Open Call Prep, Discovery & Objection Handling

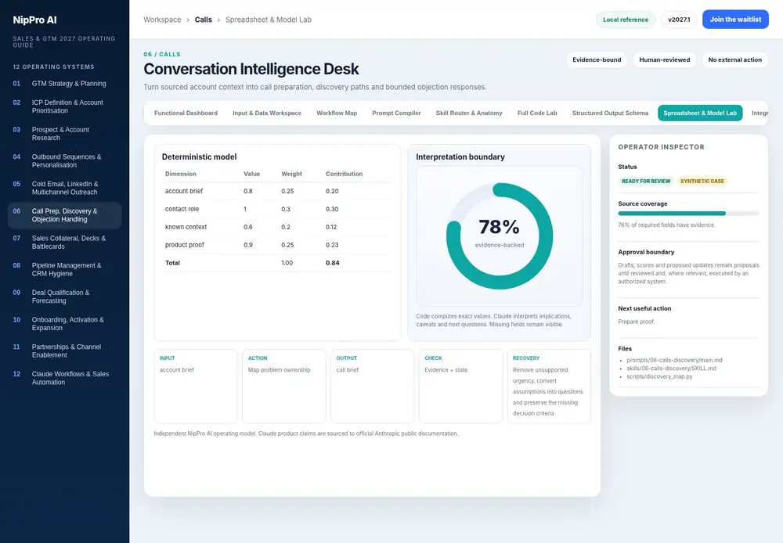64,215
